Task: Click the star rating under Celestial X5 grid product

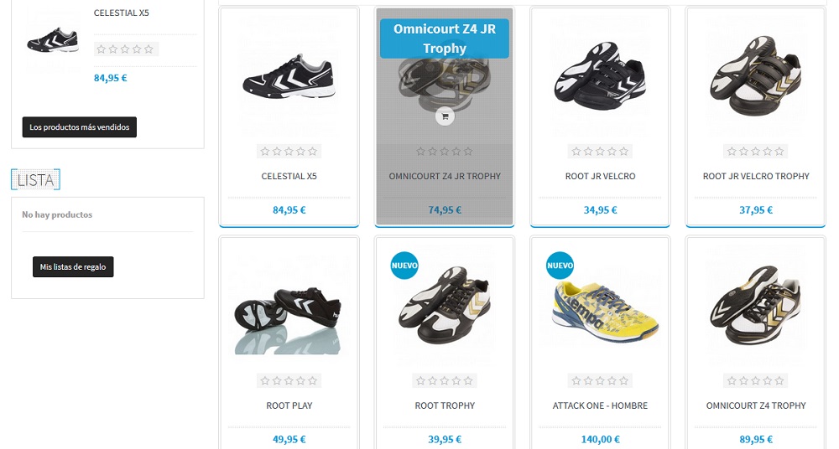Action: click(x=289, y=152)
